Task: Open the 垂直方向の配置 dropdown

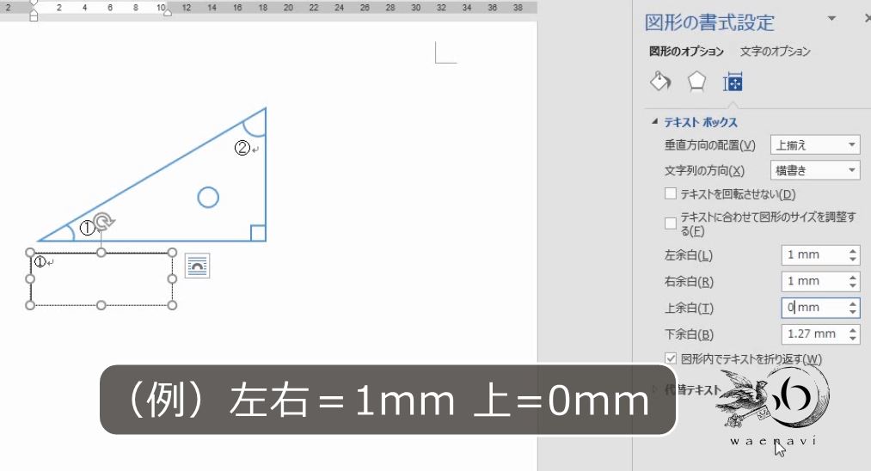Action: point(815,145)
